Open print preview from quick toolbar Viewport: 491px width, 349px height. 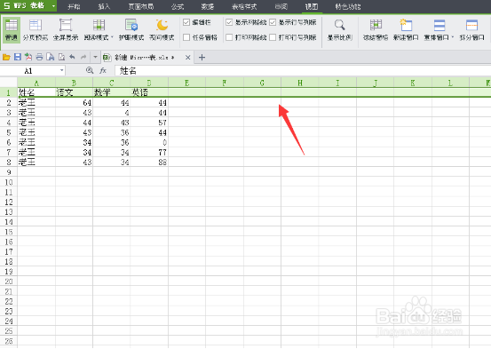pyautogui.click(x=50, y=57)
